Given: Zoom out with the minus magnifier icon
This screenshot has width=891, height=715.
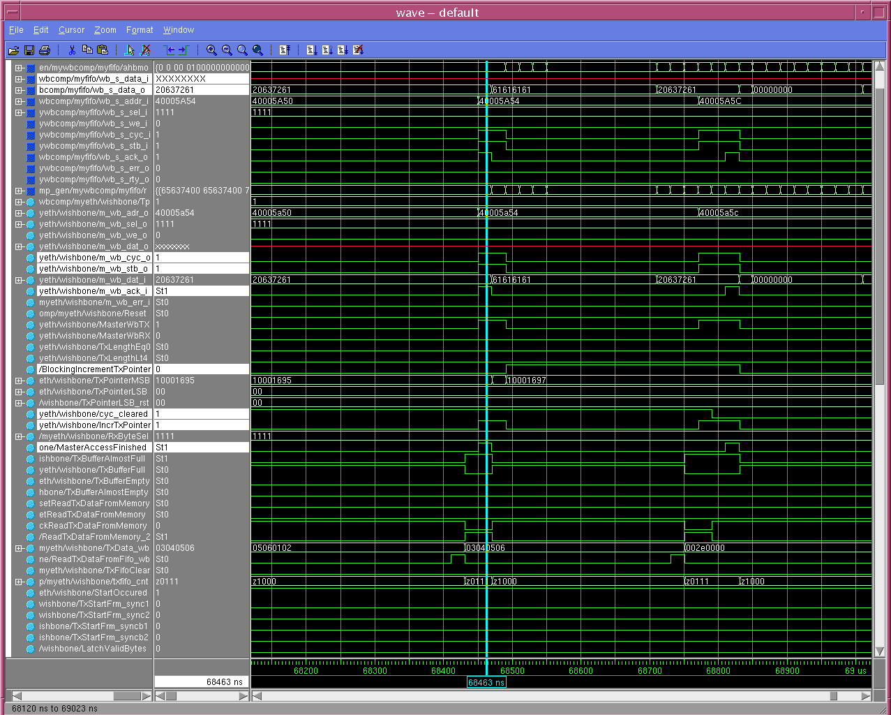Looking at the screenshot, I should [x=227, y=50].
